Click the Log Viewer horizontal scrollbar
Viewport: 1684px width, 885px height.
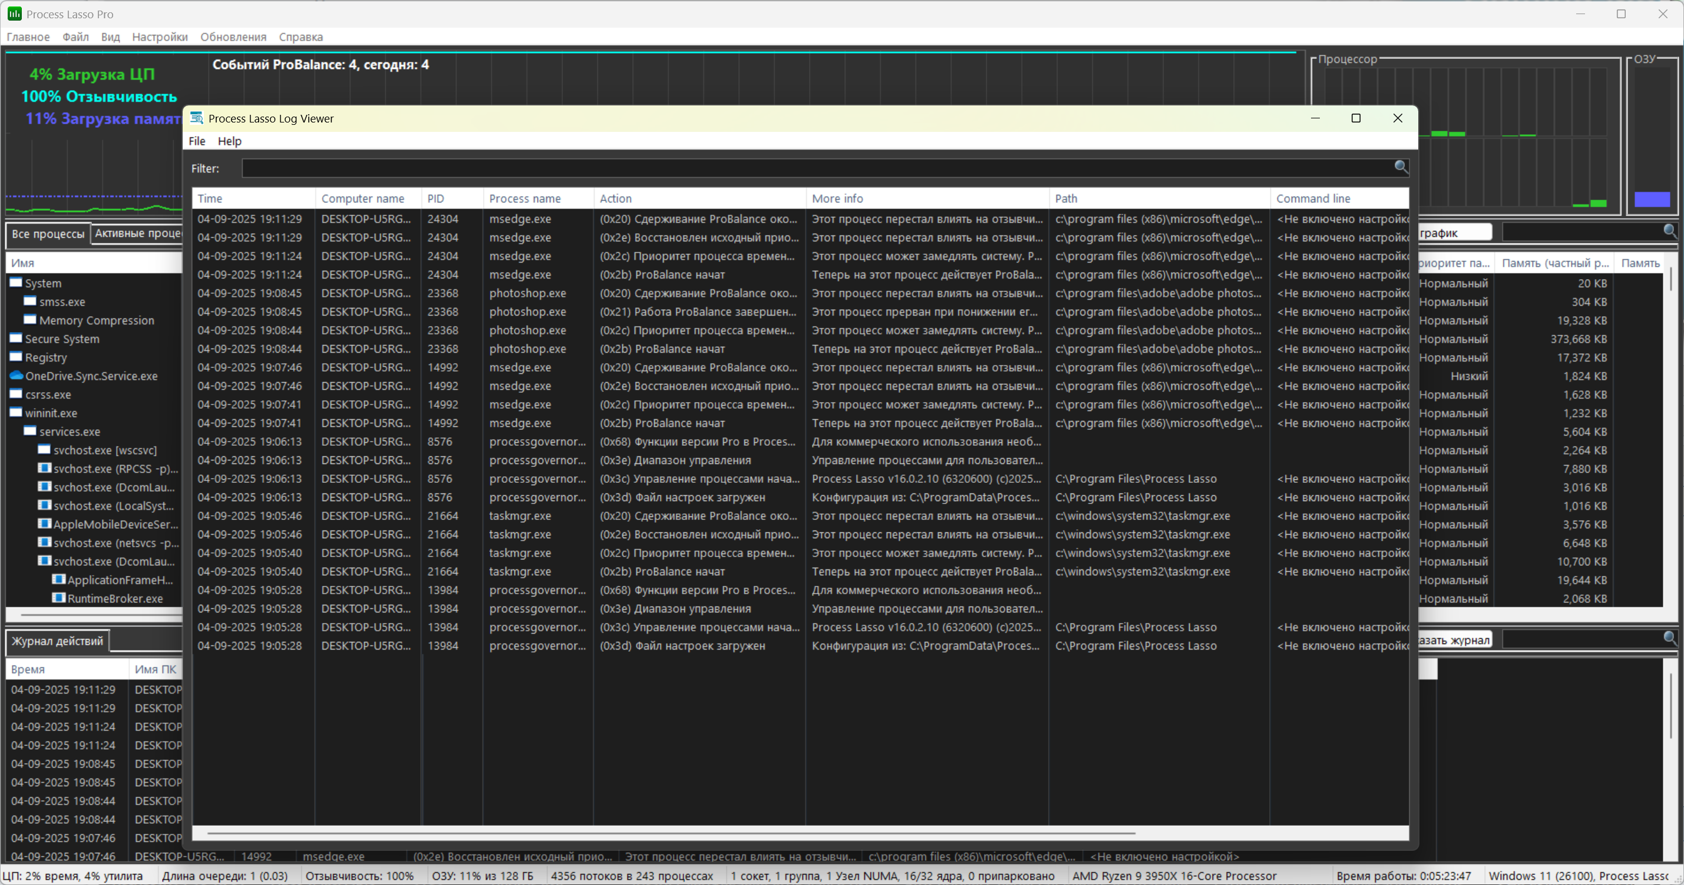[670, 833]
